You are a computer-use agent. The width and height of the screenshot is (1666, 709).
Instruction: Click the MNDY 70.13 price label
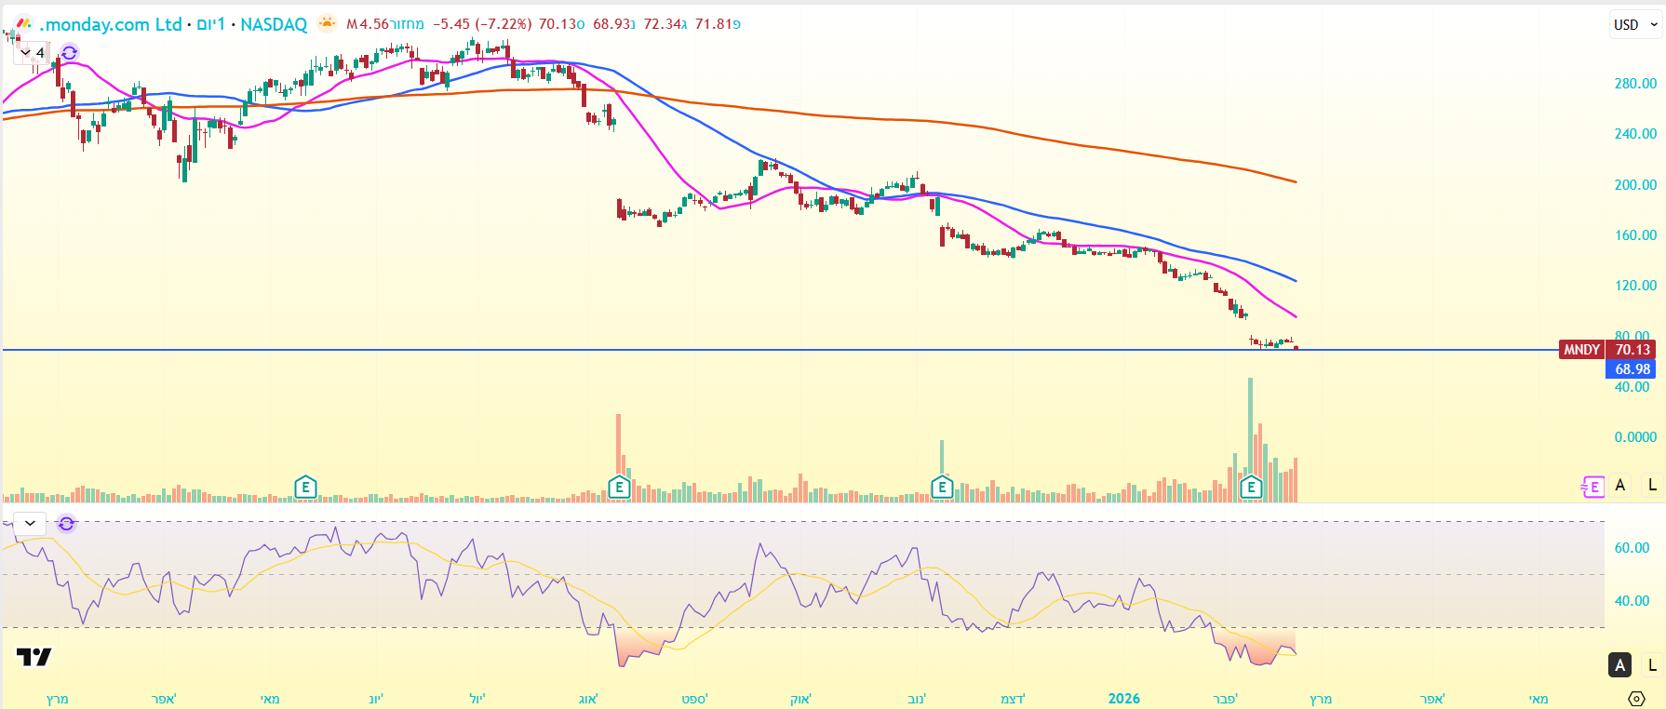(x=1606, y=350)
